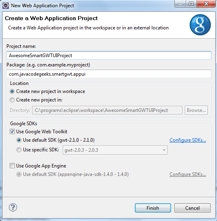217x221 pixels.
Task: Choose Use default SDK (gwt-2.1.0) option
Action: (19, 140)
